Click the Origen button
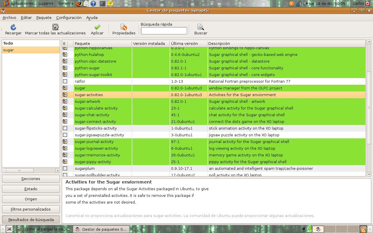The width and height of the screenshot is (373, 233). pos(31,199)
